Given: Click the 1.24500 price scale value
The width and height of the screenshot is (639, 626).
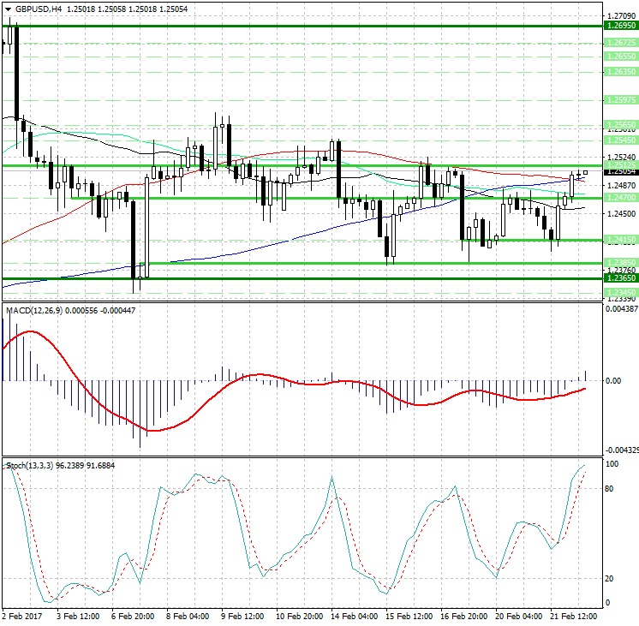Looking at the screenshot, I should (621, 213).
